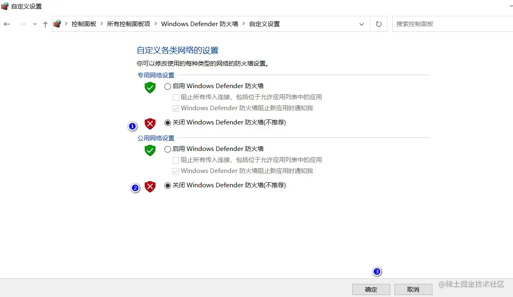Click green shield icon under 公用网络设置

[150, 150]
